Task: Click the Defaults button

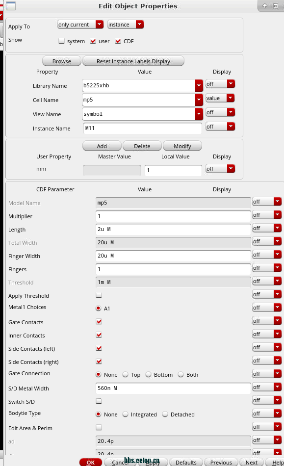Action: [186, 462]
